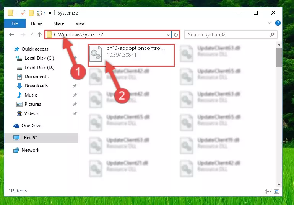Click the C:\Windows\System32 address field
Screen dimensions: 294x205
point(108,34)
